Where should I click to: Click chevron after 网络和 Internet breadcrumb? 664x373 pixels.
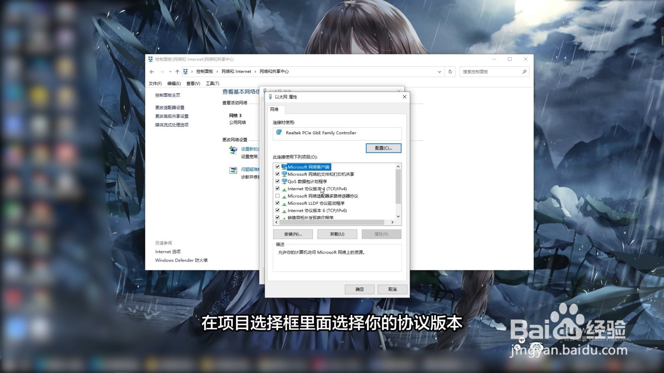point(255,72)
